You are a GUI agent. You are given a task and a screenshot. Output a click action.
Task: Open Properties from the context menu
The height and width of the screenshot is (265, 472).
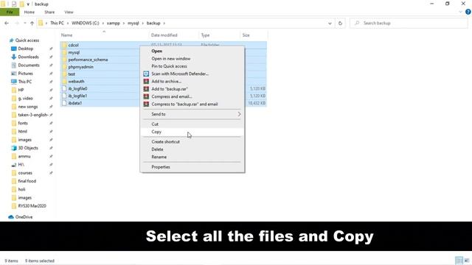pyautogui.click(x=192, y=167)
